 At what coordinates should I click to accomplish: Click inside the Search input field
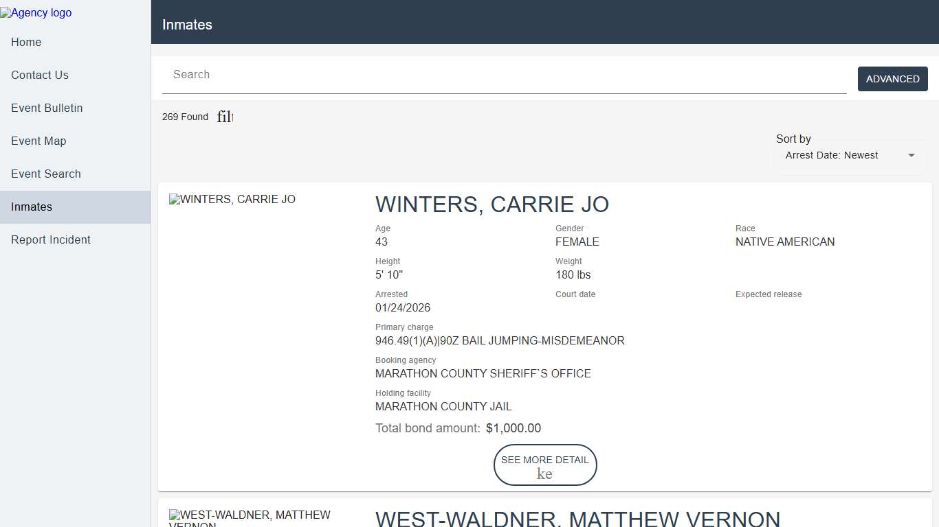(481, 74)
